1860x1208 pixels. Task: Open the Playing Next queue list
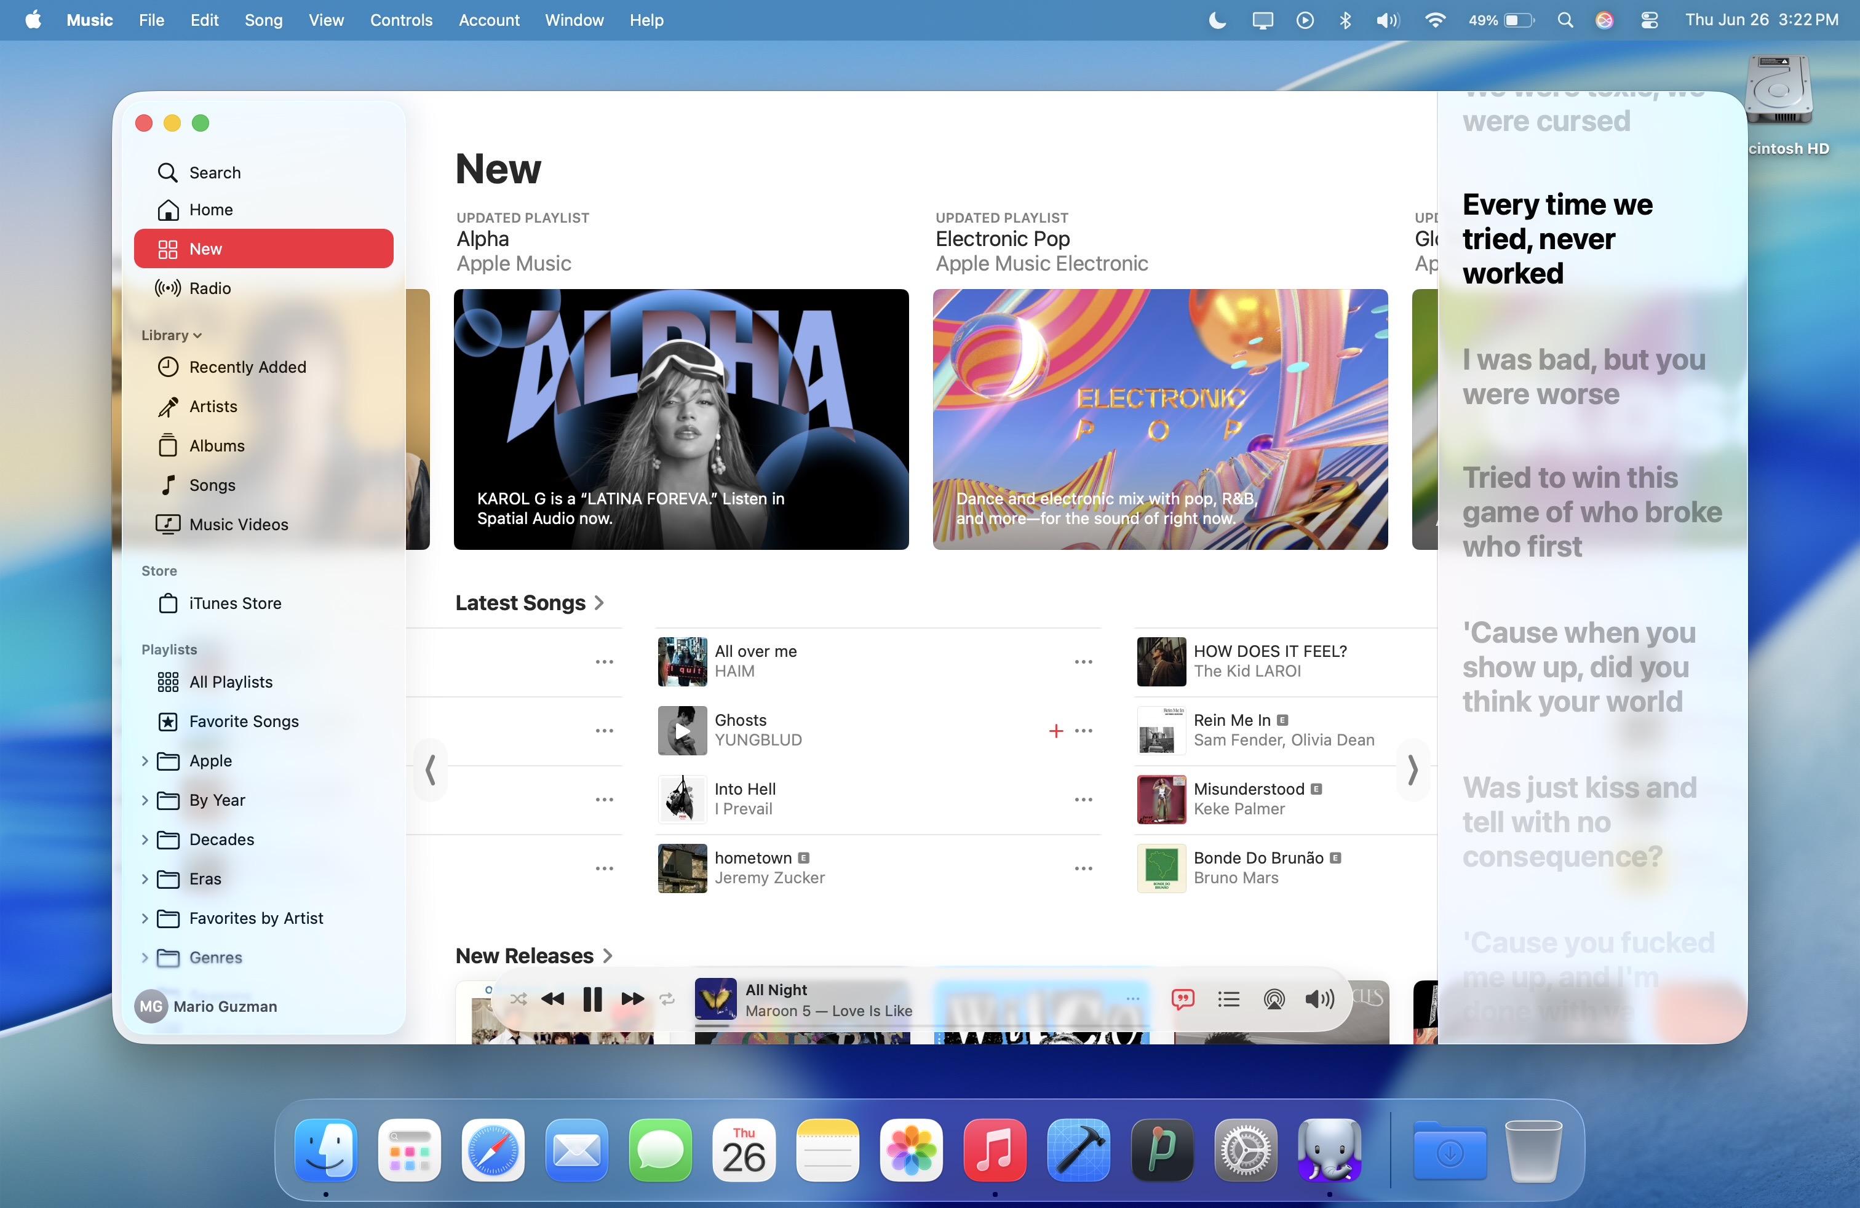click(x=1228, y=999)
